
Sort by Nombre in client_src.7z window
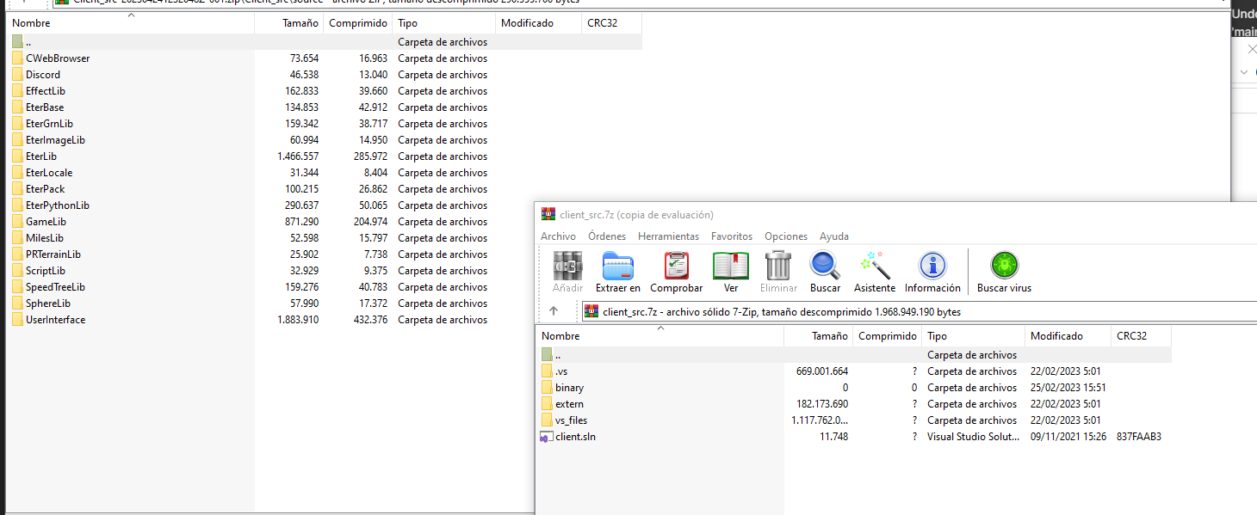click(x=659, y=336)
